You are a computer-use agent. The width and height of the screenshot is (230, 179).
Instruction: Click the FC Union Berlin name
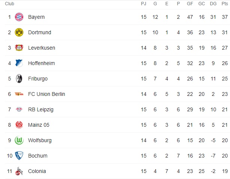[x=46, y=94]
